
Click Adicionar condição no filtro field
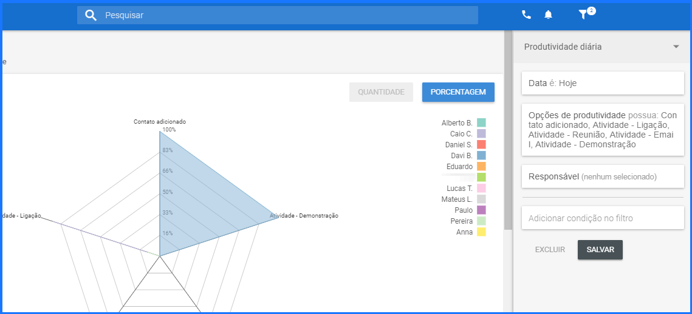click(x=603, y=218)
